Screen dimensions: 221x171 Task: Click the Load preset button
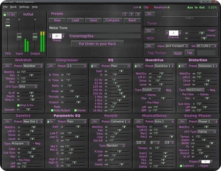[x=75, y=20]
